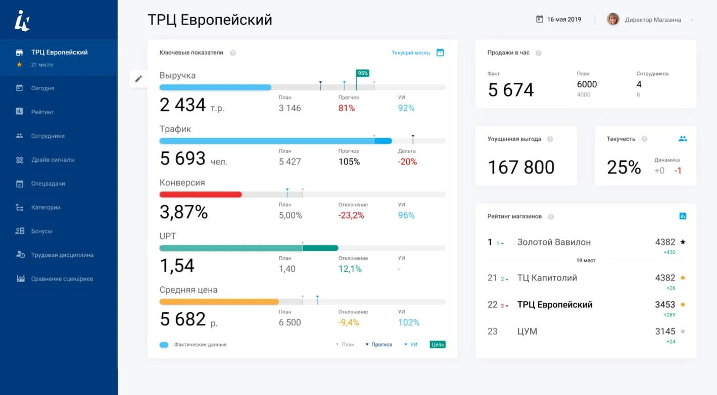The image size is (717, 395).
Task: Click the 5 674 Факт sales value
Action: coord(511,90)
